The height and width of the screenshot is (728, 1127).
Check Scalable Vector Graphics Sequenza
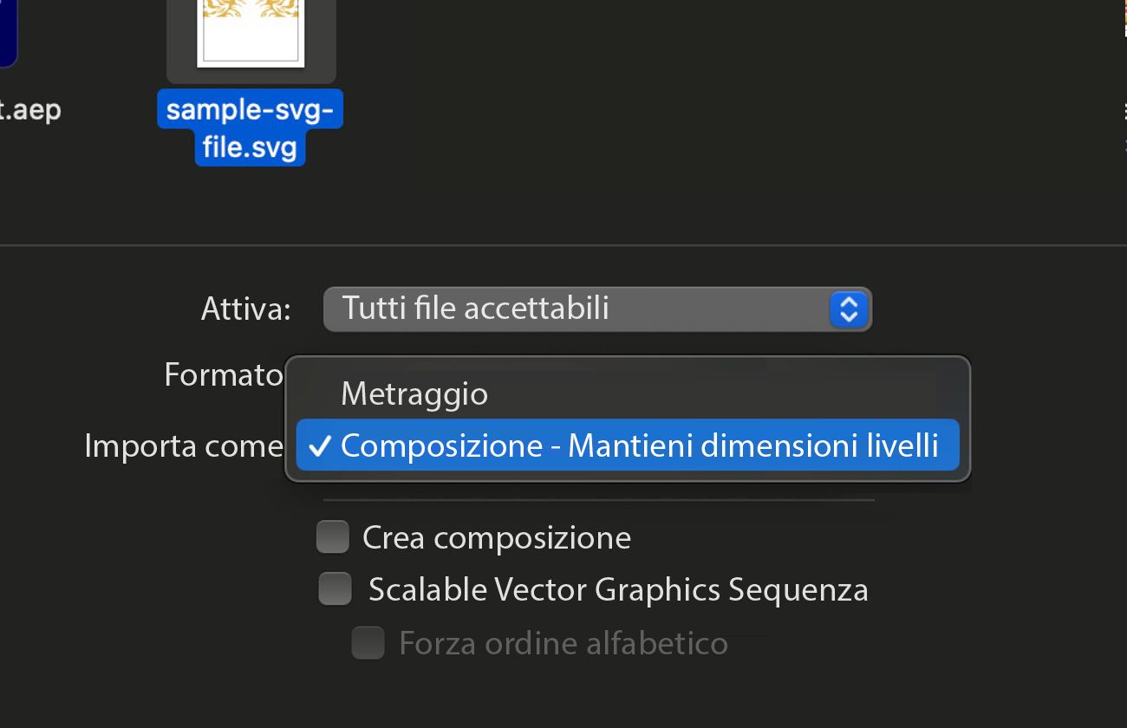pos(335,588)
